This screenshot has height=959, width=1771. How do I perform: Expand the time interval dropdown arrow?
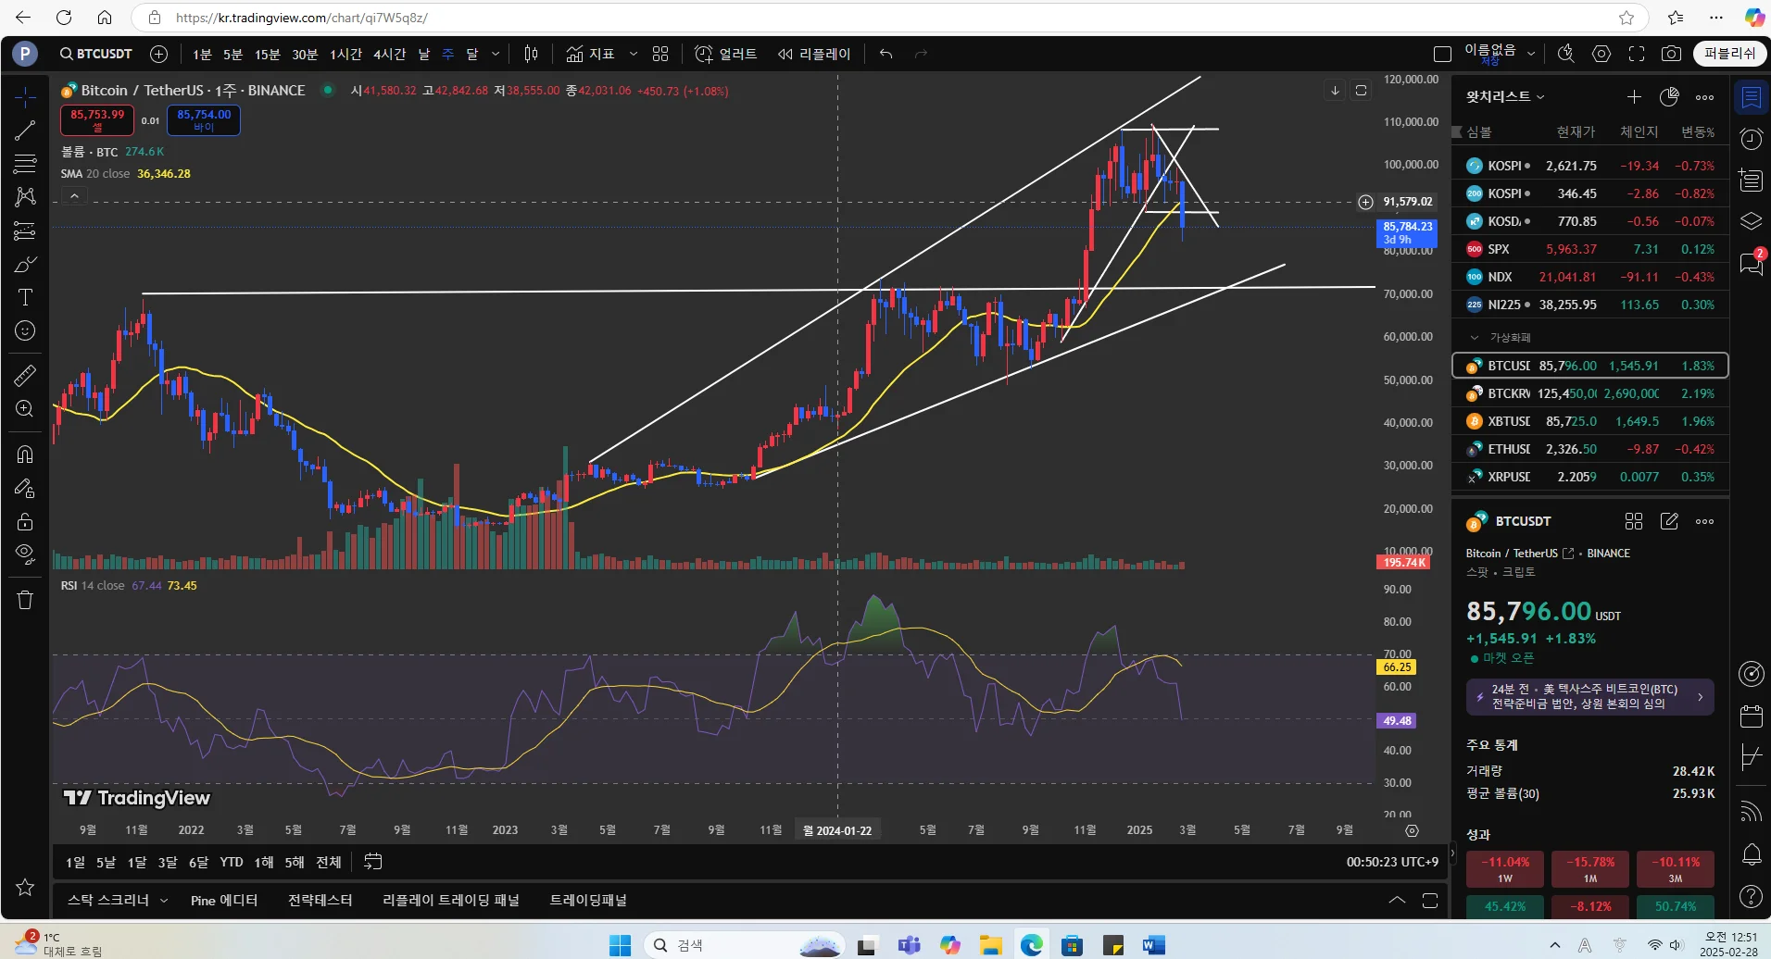496,54
